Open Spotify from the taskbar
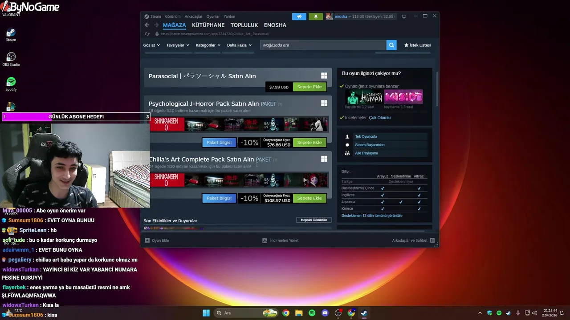The width and height of the screenshot is (570, 320). 312,313
